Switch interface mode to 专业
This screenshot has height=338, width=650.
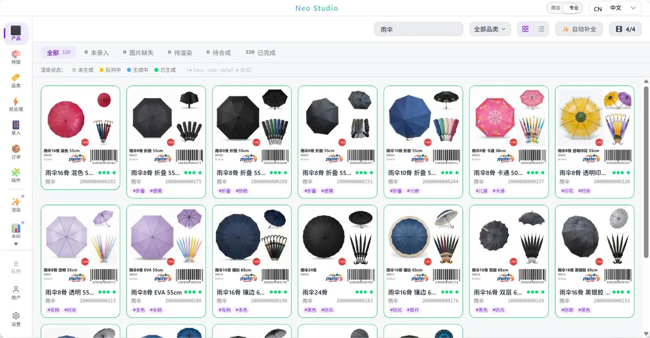pyautogui.click(x=573, y=8)
